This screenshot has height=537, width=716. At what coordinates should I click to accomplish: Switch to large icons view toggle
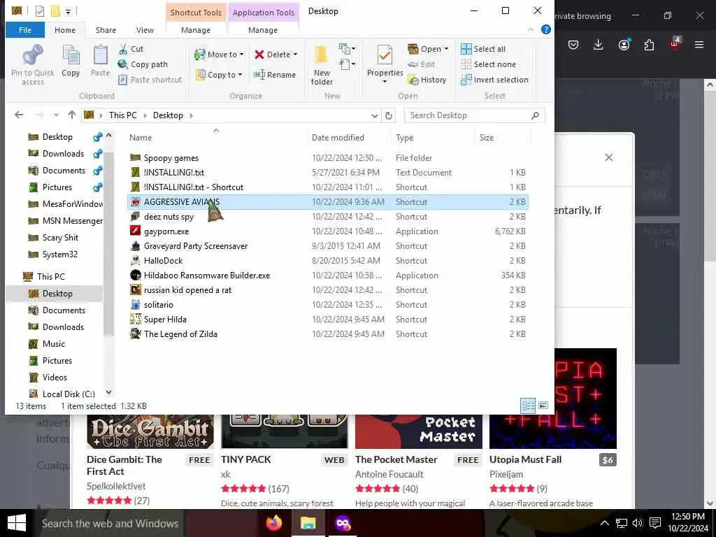pyautogui.click(x=543, y=406)
